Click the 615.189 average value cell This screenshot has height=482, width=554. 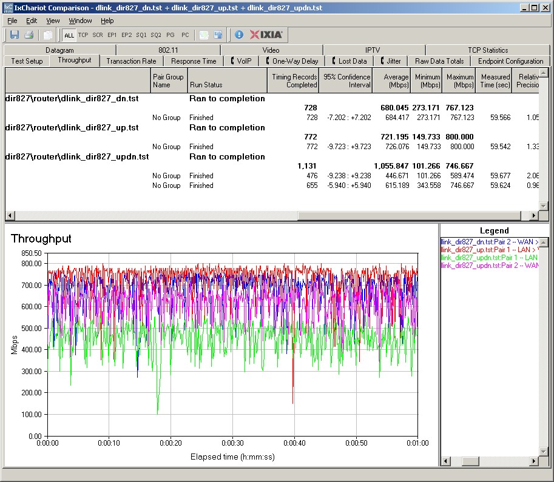(x=397, y=186)
